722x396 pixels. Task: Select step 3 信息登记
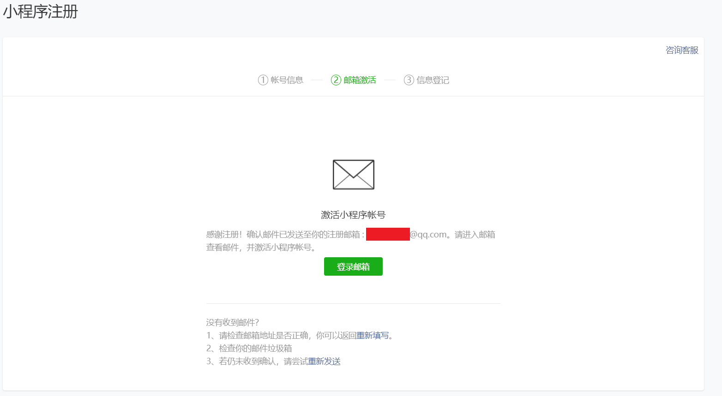point(427,80)
